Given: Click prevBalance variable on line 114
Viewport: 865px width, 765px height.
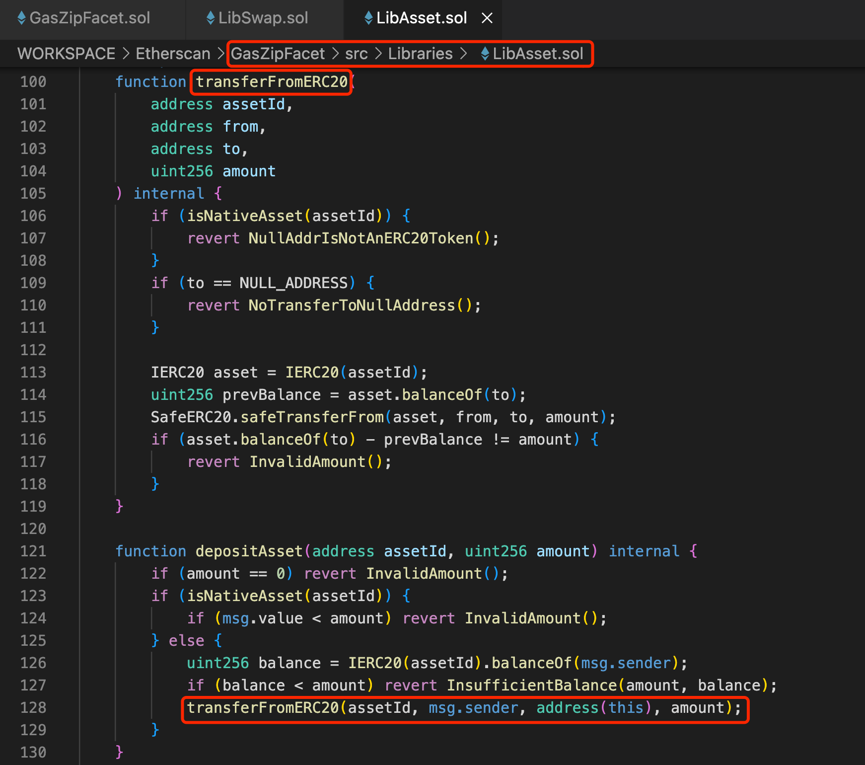Looking at the screenshot, I should pos(272,395).
